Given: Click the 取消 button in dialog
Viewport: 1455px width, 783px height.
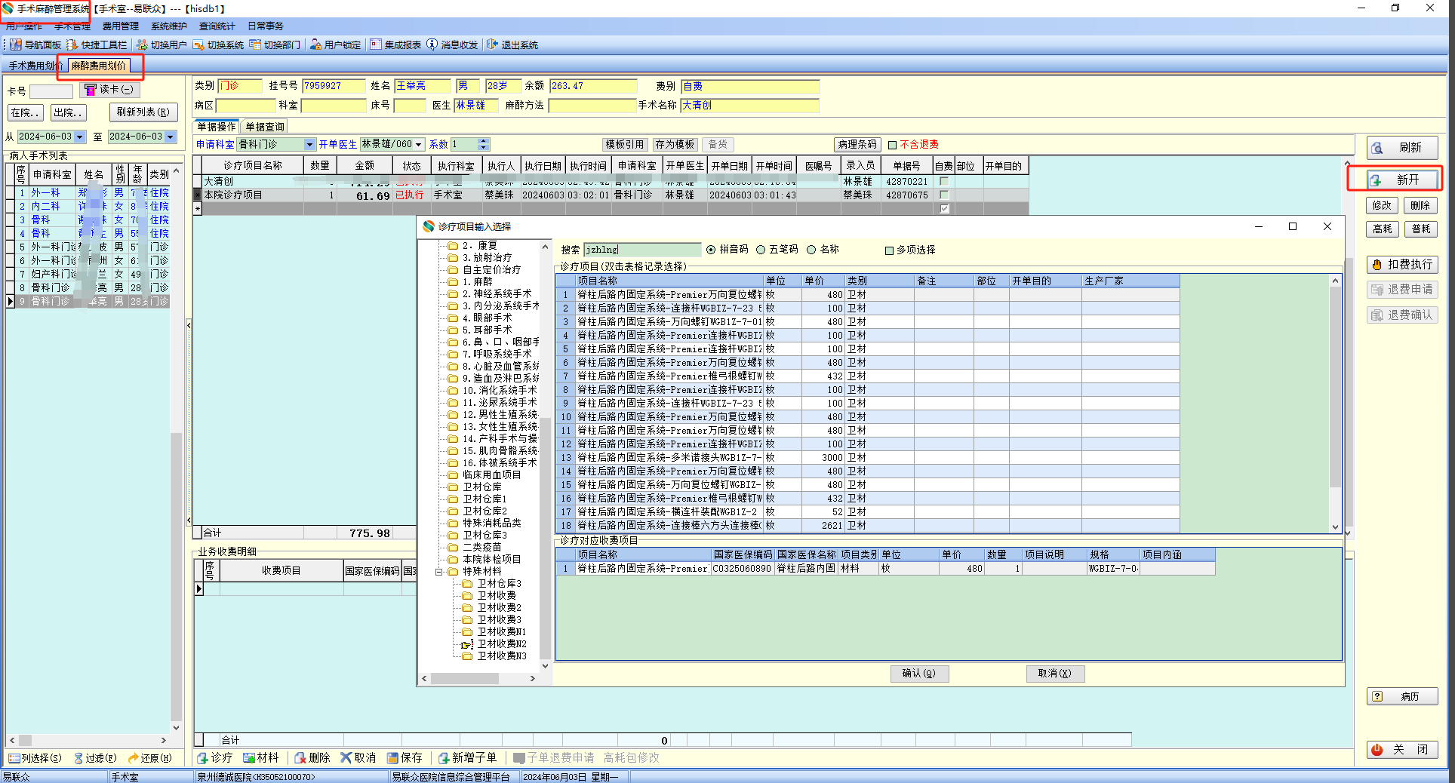Looking at the screenshot, I should coord(1054,674).
